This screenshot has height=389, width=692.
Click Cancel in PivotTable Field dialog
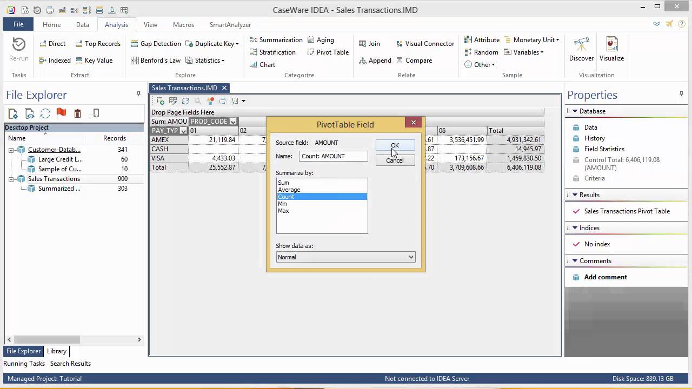[395, 160]
